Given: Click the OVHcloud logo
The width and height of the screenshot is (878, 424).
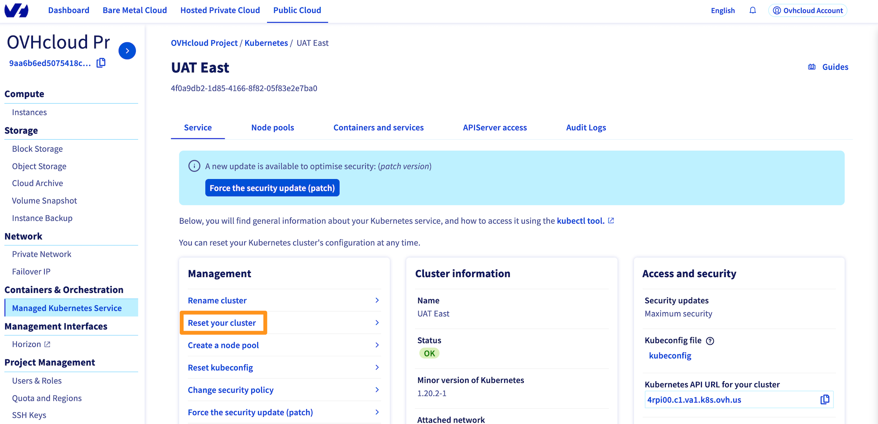Looking at the screenshot, I should [x=16, y=10].
